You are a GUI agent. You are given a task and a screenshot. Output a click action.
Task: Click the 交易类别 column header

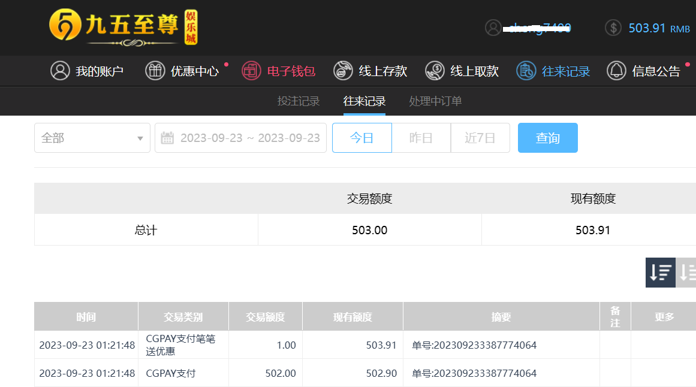click(x=183, y=317)
